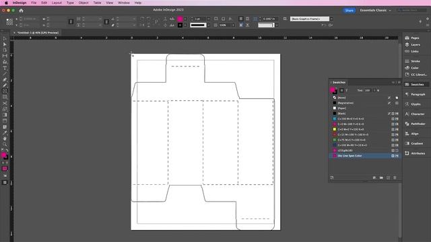Open Basic Graphics Frame style dropdown
431x242 pixels.
tap(331, 19)
